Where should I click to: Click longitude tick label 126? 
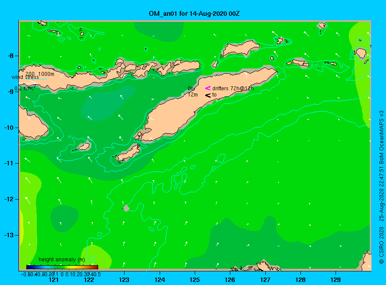tap(230, 280)
